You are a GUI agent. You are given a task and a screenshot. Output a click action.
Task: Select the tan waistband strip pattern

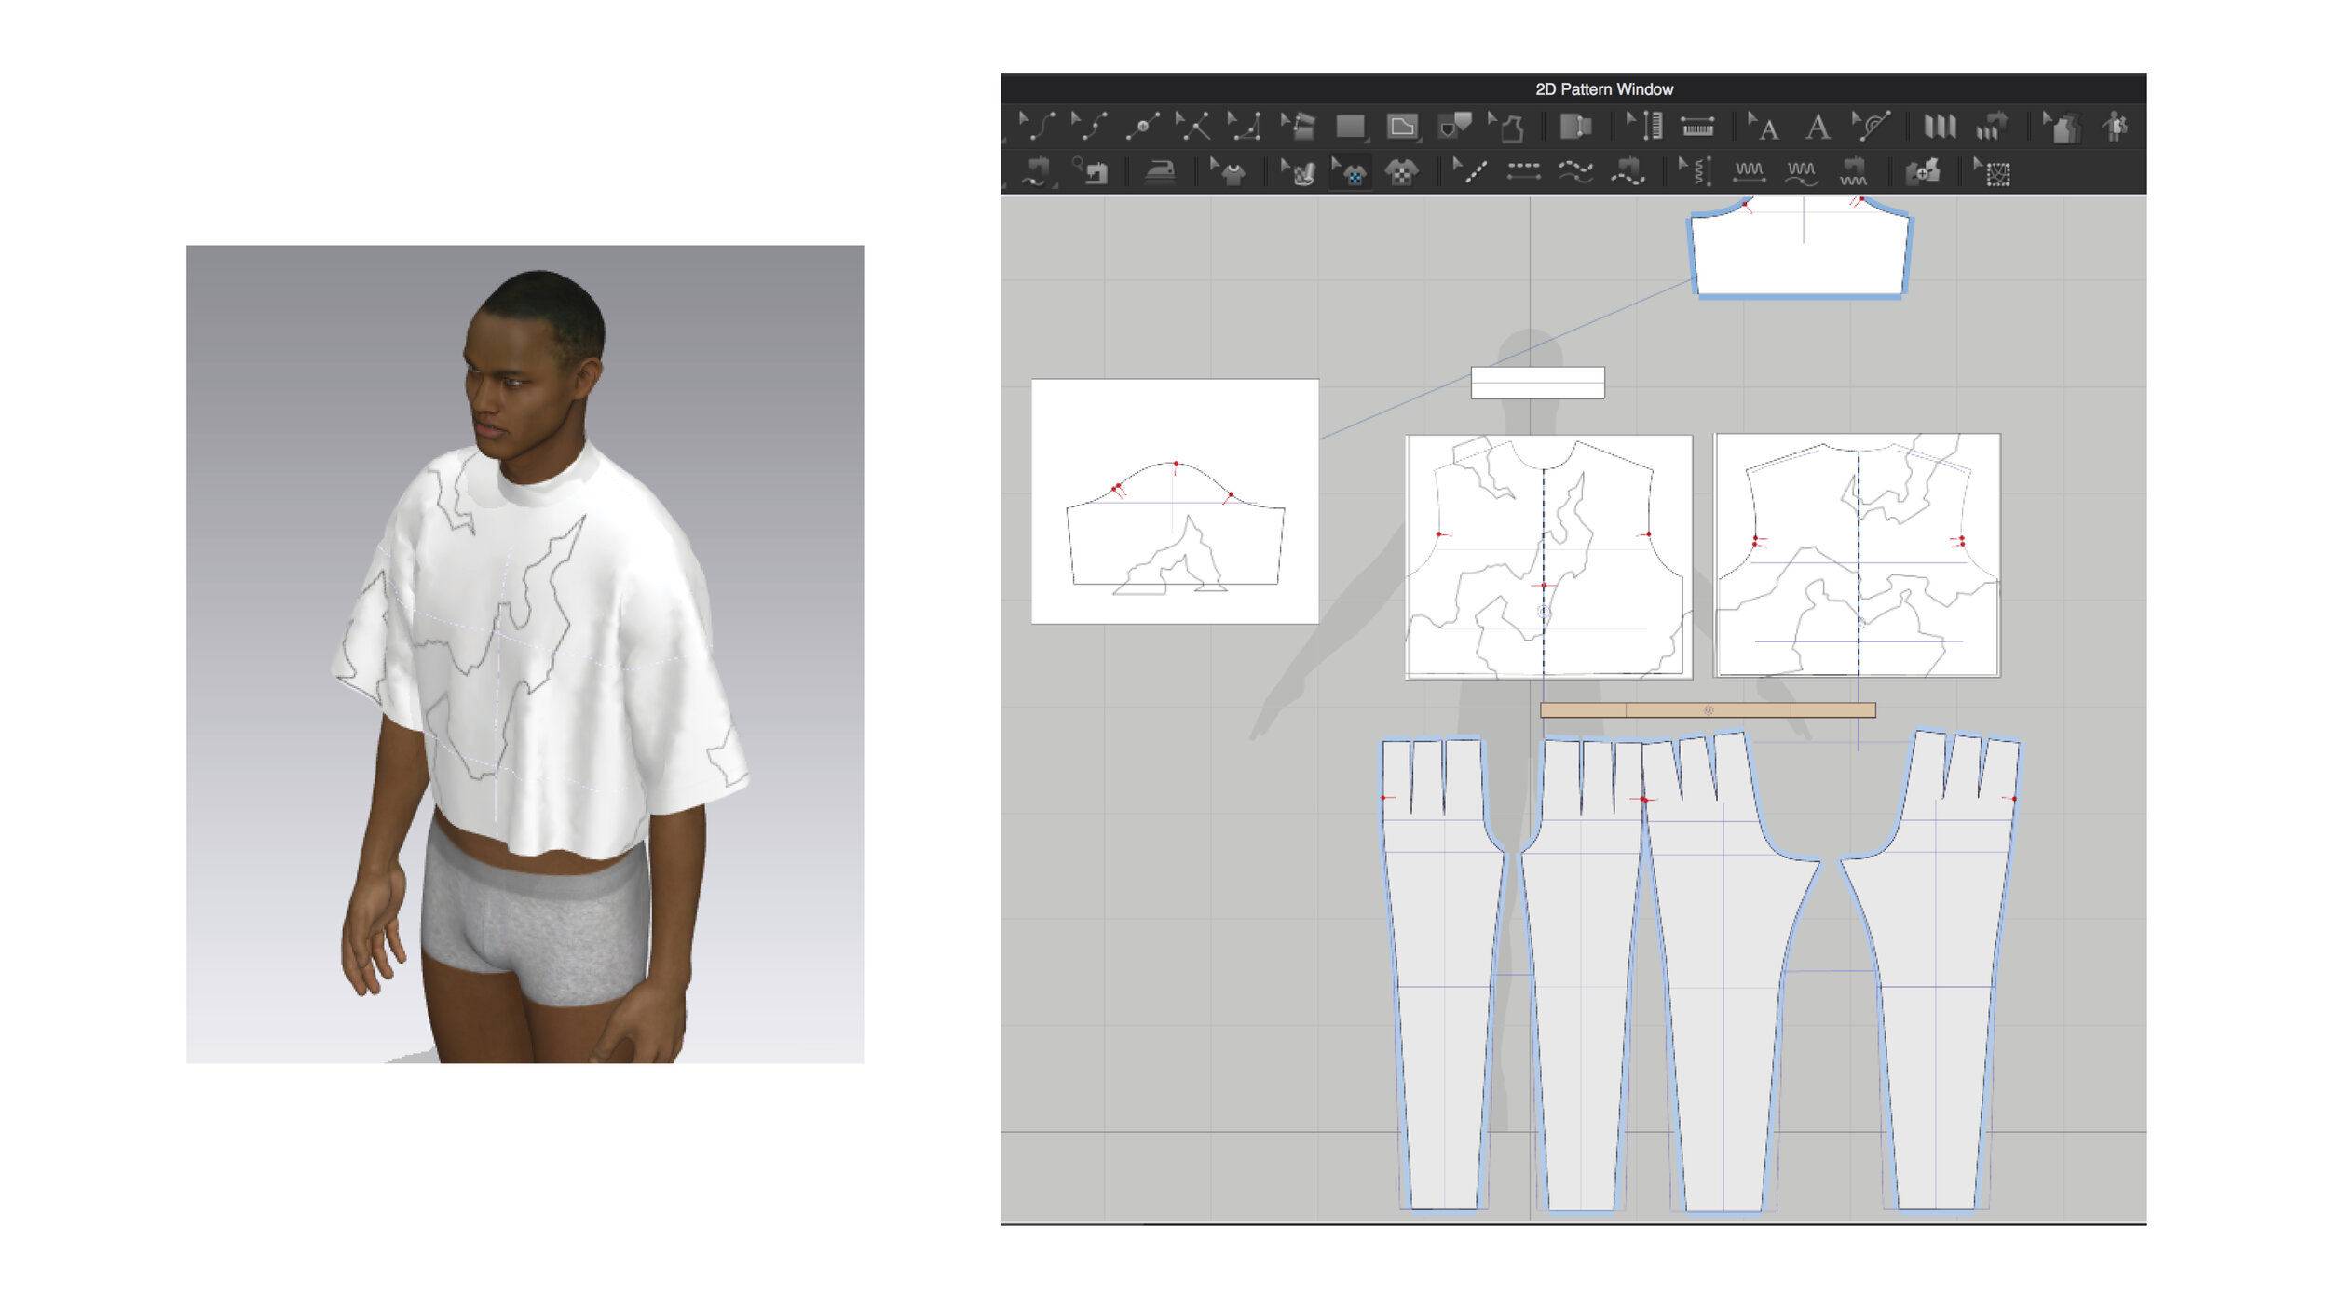tap(1708, 710)
